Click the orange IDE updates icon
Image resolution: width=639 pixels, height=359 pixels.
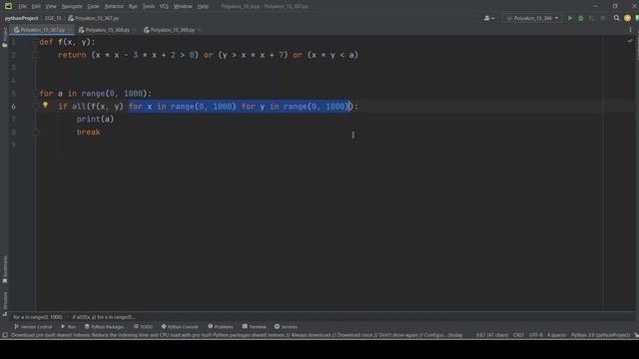click(627, 18)
